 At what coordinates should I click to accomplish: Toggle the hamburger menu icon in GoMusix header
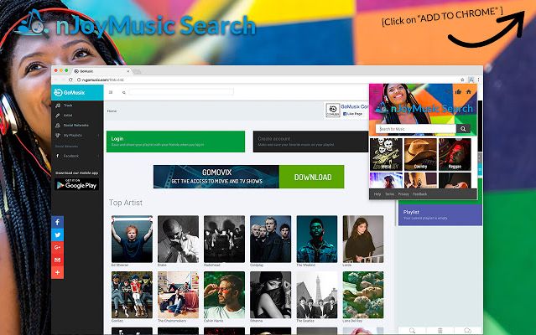click(111, 92)
